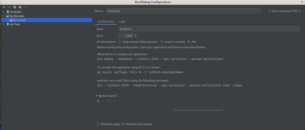This screenshot has width=305, height=130.
Task: Click the 'Before running this configuration' note
Action: [151, 47]
